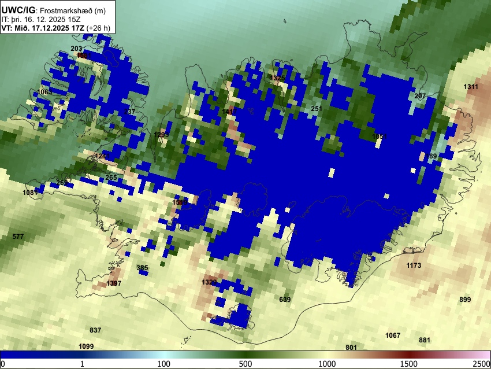The height and width of the screenshot is (369, 491).
Task: Click map value 801 near the legend
Action: point(351,348)
